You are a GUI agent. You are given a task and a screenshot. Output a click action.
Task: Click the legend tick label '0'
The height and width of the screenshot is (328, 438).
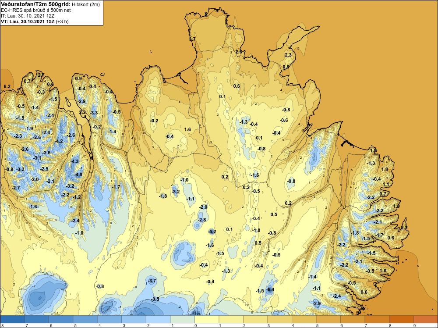[x=195, y=325]
